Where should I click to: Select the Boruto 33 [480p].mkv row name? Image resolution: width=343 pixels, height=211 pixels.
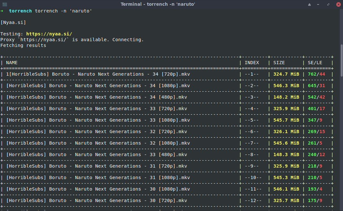coord(96,154)
